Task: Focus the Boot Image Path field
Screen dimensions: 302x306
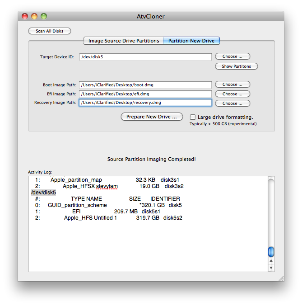Action: click(x=145, y=85)
